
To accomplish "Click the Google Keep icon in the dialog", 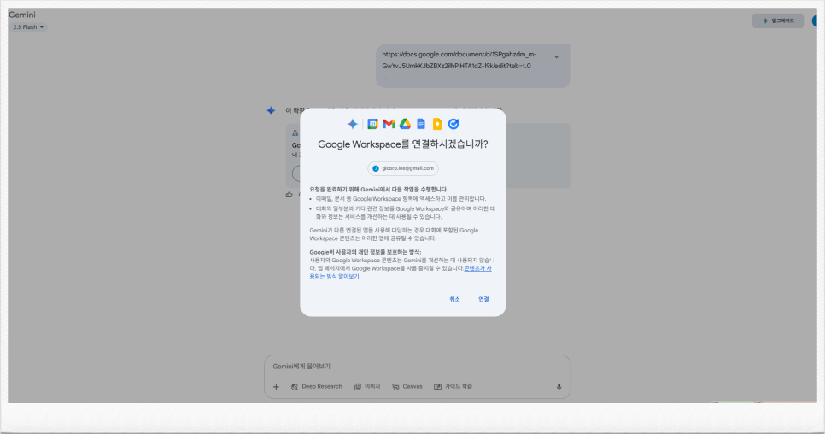I will [437, 124].
